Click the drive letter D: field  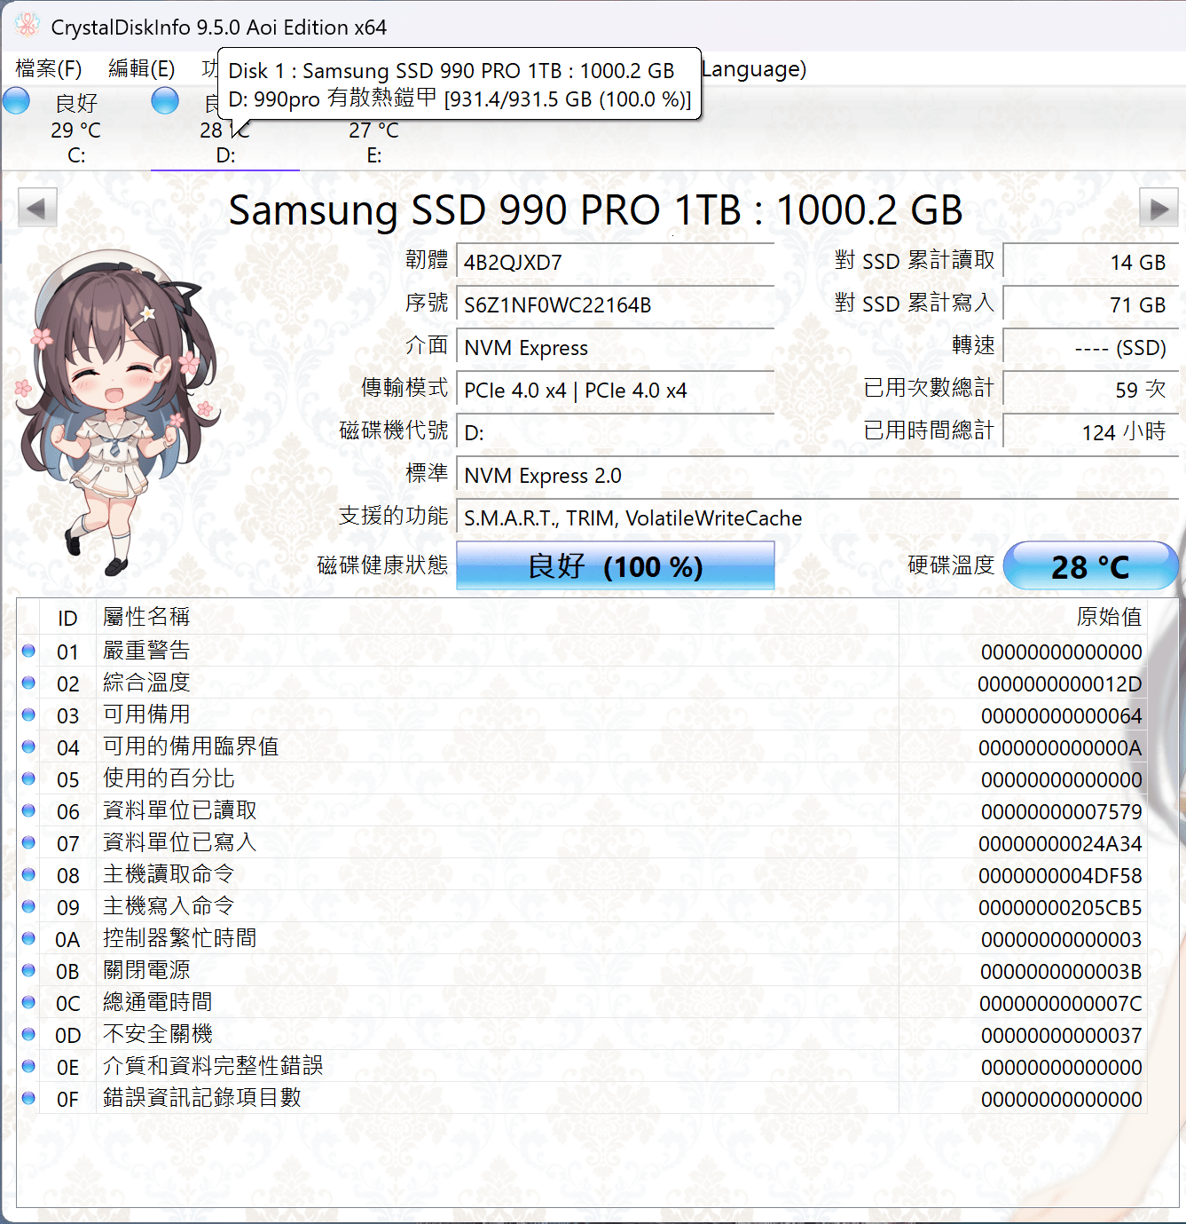(615, 433)
